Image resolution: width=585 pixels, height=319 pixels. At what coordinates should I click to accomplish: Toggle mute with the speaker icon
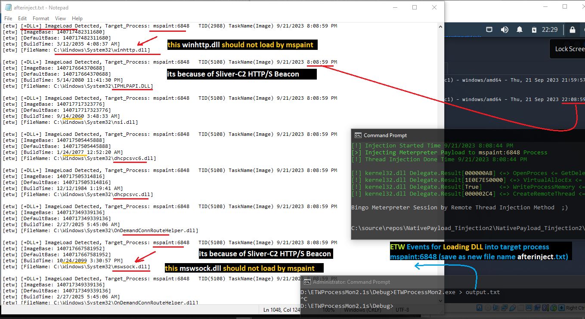[x=505, y=30]
